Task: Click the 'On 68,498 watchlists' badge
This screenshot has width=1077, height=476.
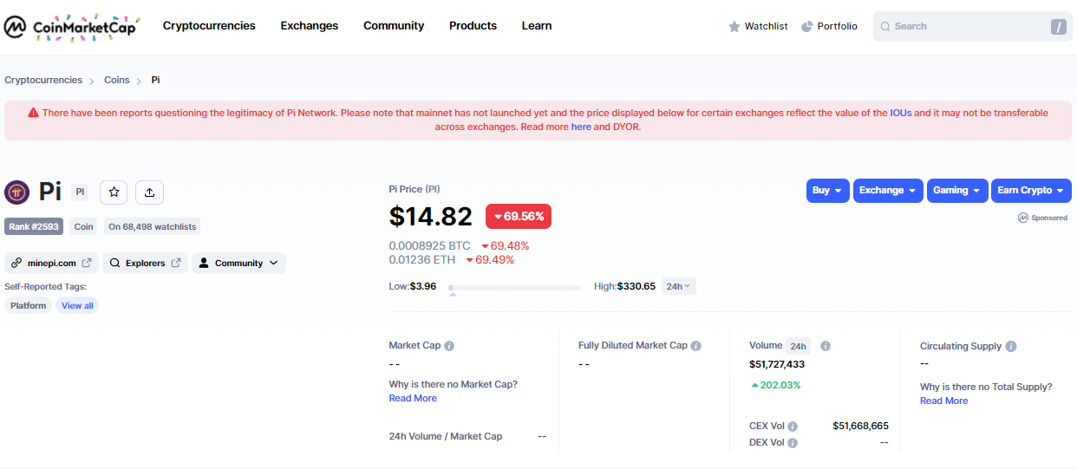Action: click(153, 226)
